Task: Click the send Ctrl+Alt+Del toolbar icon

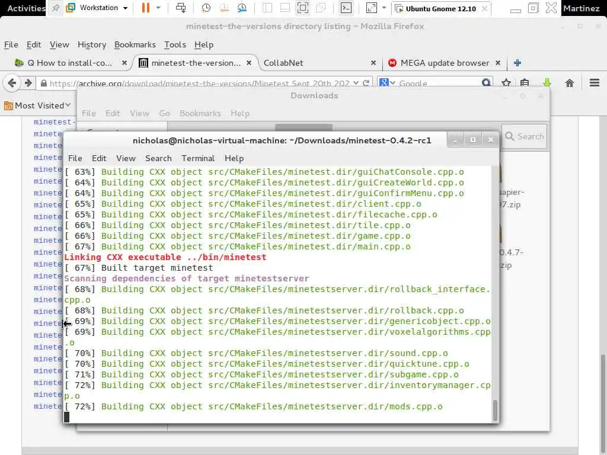Action: 181,8
